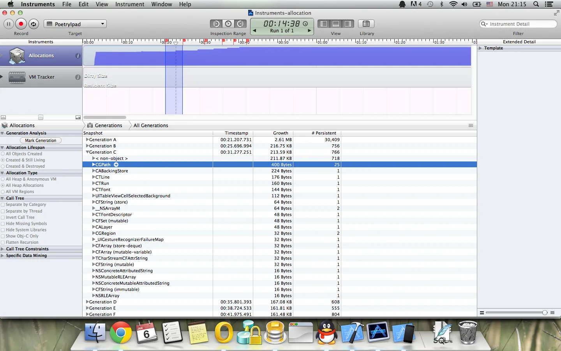Expand the < non-object > row
This screenshot has height=351, width=561.
tap(93, 158)
